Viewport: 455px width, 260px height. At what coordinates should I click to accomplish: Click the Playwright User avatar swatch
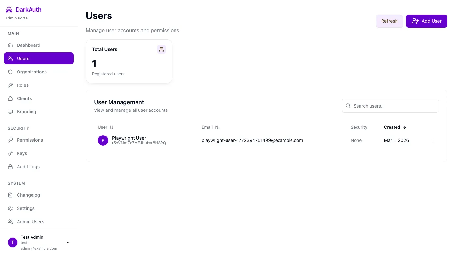tap(103, 140)
